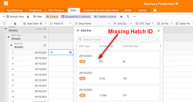The height and width of the screenshot is (102, 193).
Task: Switch to DOC Produce tab
Action: [56, 10]
